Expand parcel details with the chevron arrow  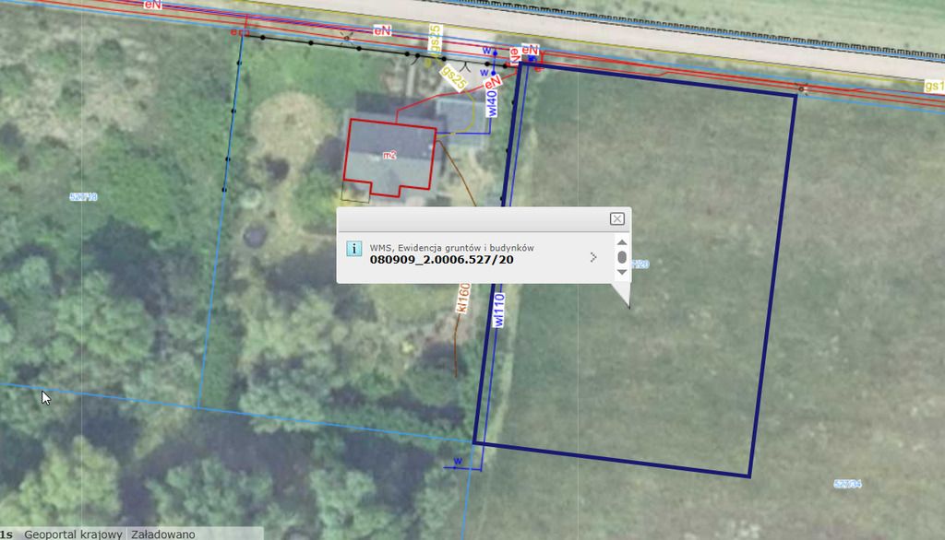593,258
